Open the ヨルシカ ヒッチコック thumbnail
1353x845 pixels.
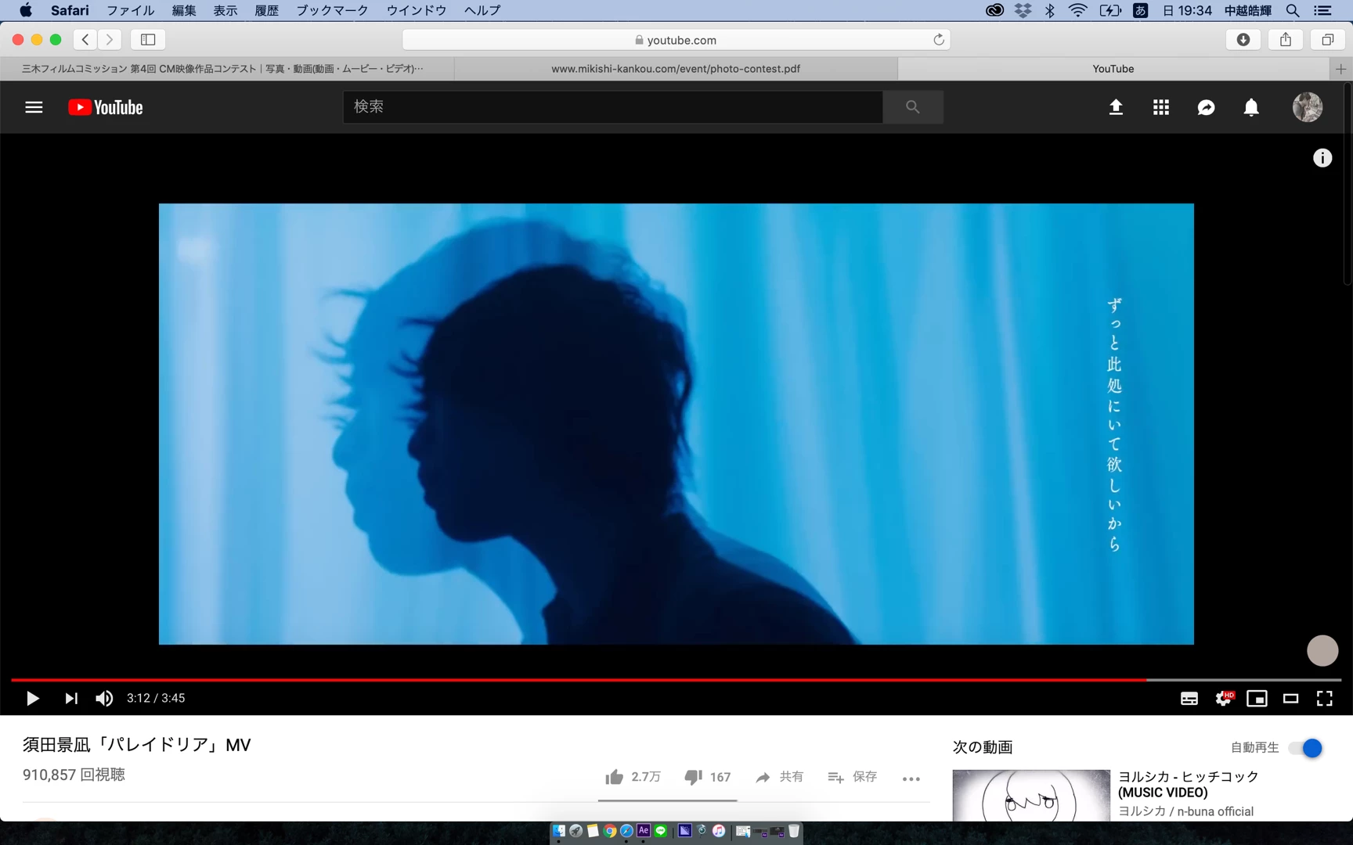[x=1031, y=795]
